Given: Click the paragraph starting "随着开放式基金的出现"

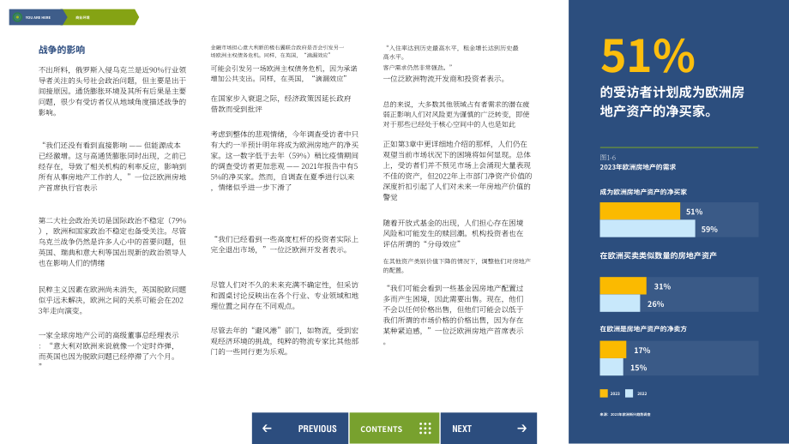Looking at the screenshot, I should [x=454, y=233].
